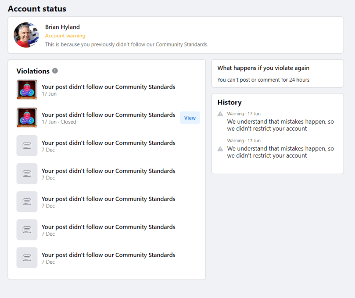
Task: Click the History panel heading
Action: 229,102
